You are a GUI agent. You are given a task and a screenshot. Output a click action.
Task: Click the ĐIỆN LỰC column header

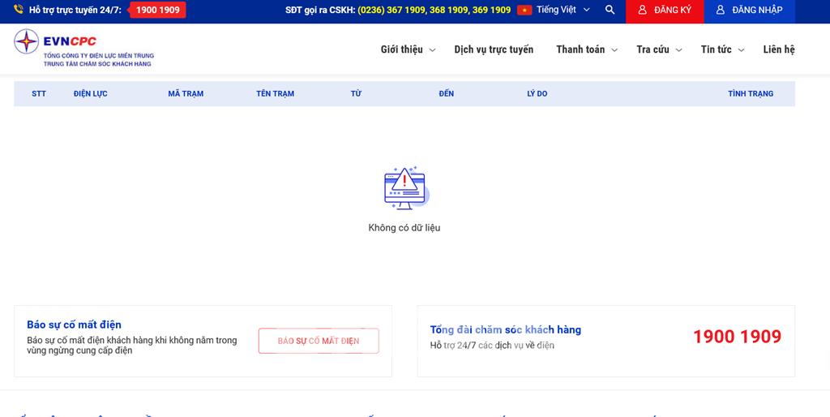pyautogui.click(x=90, y=93)
